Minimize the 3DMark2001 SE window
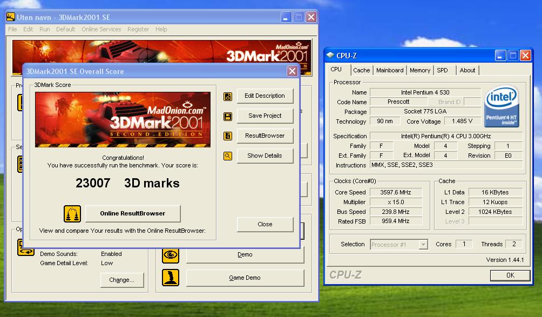Screen dimensions: 542x317 [x=286, y=17]
